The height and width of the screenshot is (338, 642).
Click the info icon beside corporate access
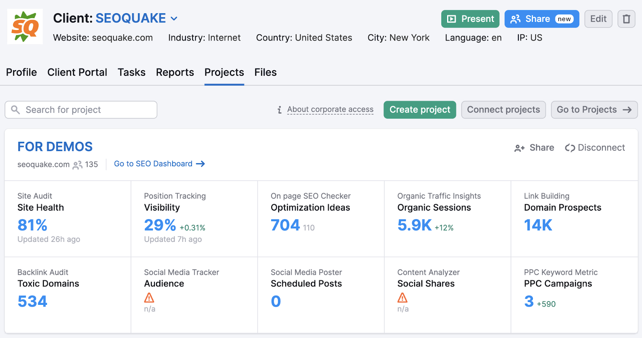280,110
